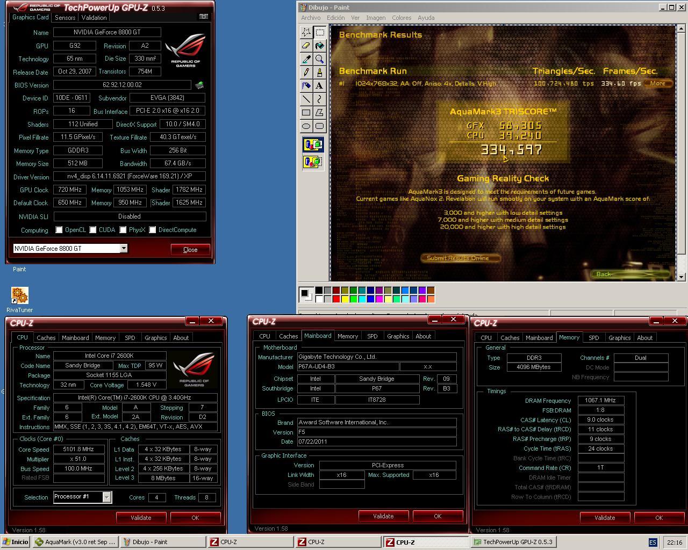Viewport: 688px width, 550px height.
Task: Click OK in the left CPU-Z window
Action: point(195,518)
